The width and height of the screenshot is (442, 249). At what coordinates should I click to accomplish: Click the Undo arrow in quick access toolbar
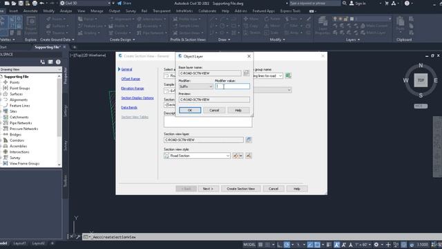point(41,3)
